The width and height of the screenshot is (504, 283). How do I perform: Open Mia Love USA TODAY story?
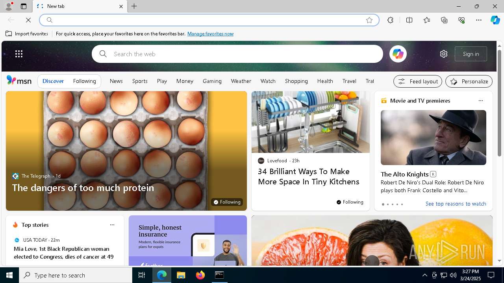pos(64,253)
